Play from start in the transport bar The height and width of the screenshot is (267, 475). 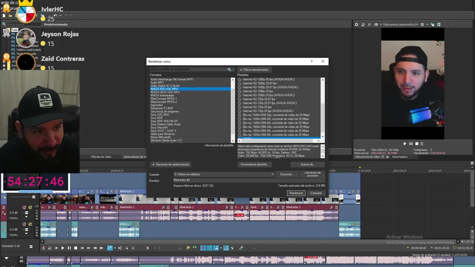click(56, 248)
